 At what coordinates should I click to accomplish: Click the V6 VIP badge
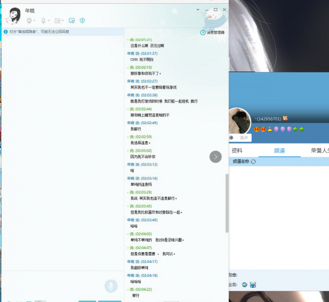coord(285,119)
